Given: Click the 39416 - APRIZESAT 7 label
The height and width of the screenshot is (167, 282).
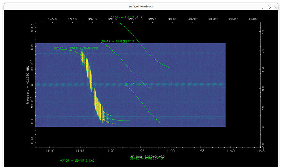Looking at the screenshot, I should click(118, 42).
